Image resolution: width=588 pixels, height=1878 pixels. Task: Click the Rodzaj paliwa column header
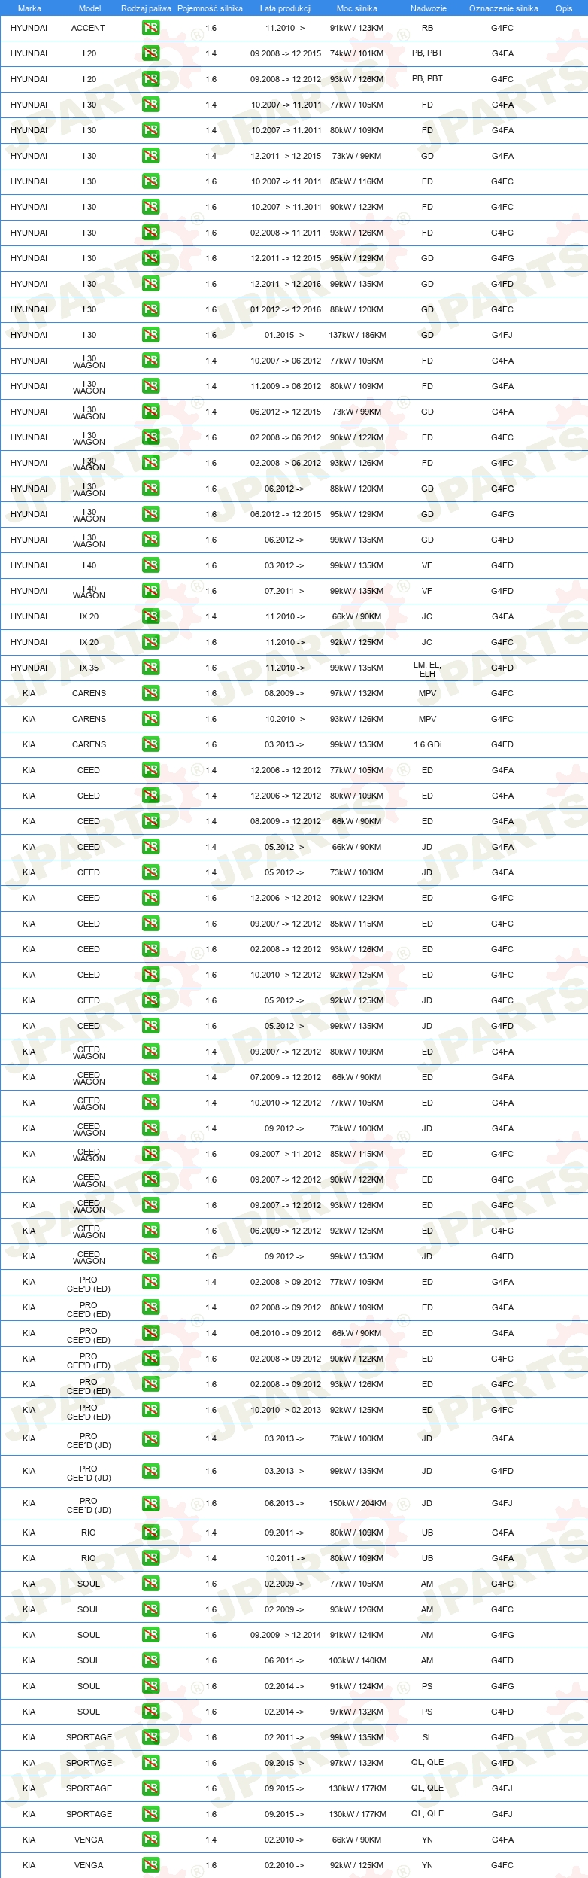pos(146,8)
